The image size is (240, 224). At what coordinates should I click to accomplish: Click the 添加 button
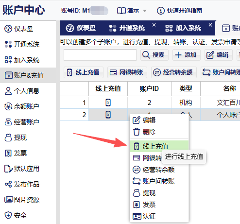coord(187,55)
